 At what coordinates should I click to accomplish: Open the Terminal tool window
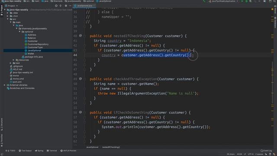click(x=52, y=151)
